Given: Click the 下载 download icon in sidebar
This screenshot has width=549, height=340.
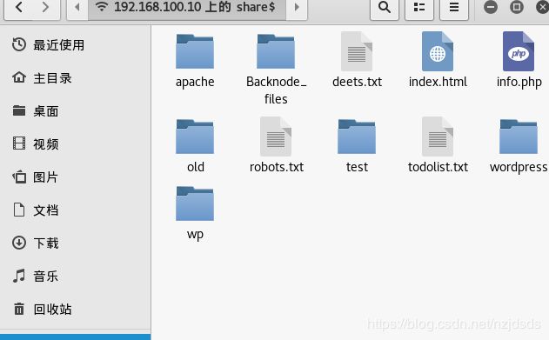Looking at the screenshot, I should click(19, 243).
